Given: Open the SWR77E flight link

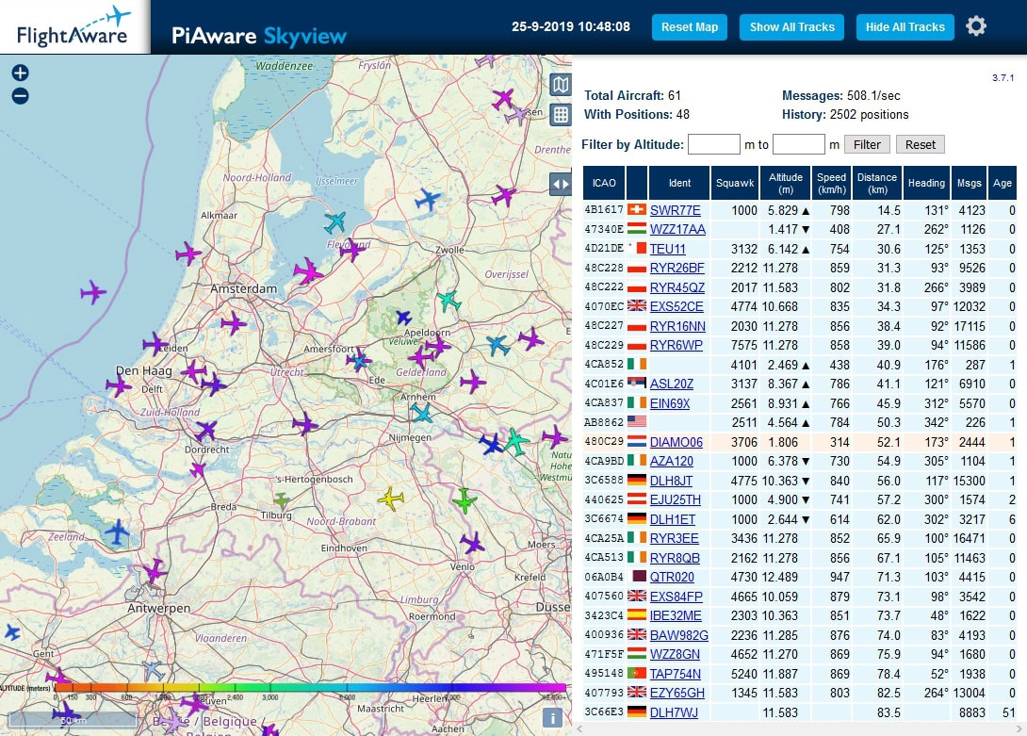Looking at the screenshot, I should coord(675,210).
